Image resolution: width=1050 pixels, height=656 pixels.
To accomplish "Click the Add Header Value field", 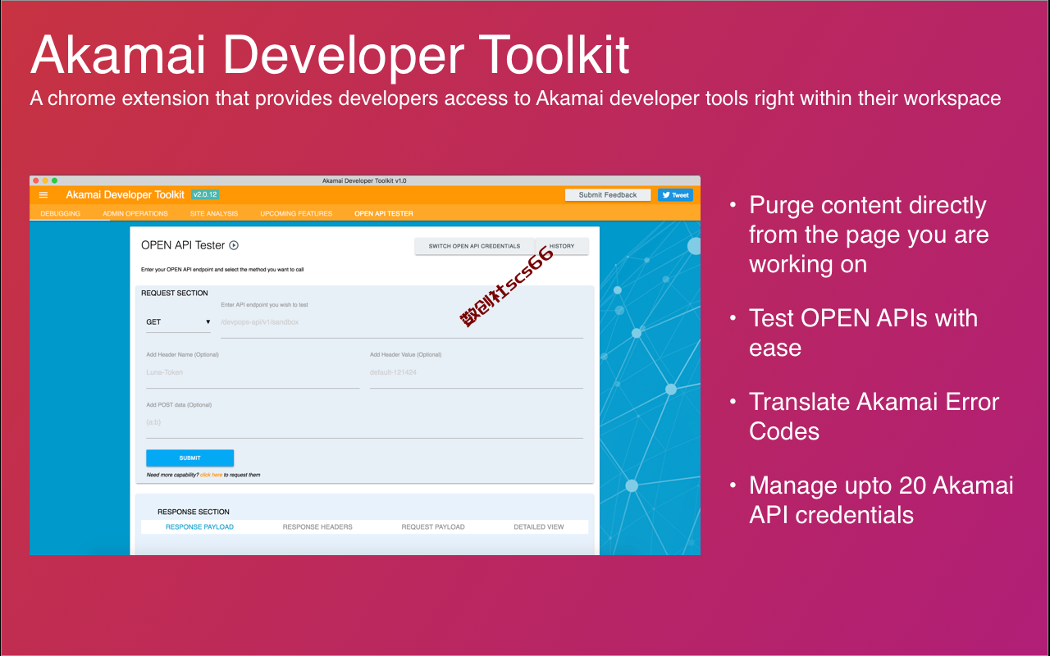I will 477,373.
